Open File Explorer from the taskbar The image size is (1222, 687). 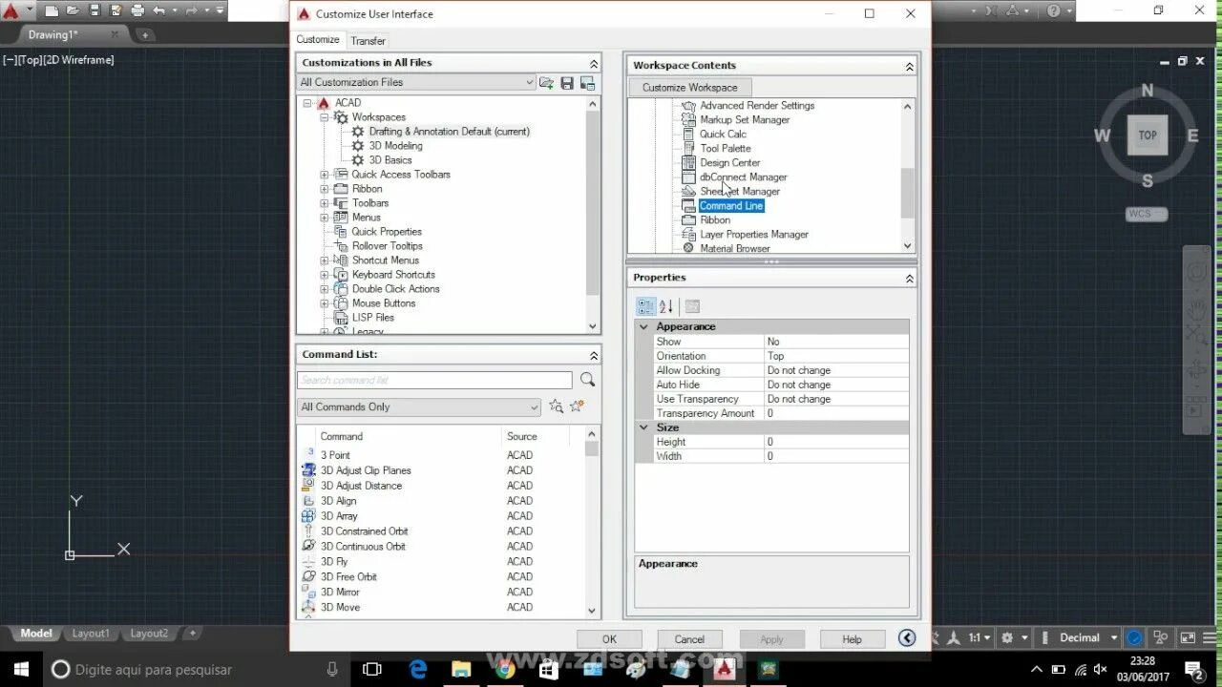click(461, 669)
